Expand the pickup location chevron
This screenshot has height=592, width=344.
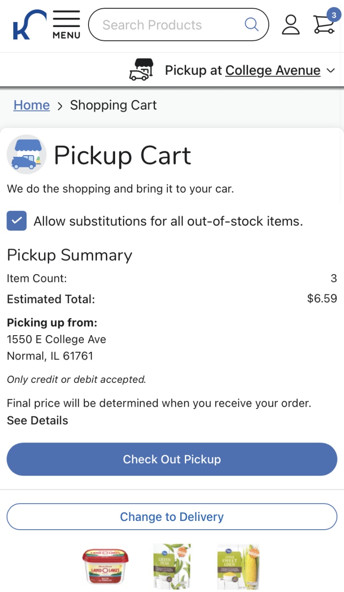331,71
